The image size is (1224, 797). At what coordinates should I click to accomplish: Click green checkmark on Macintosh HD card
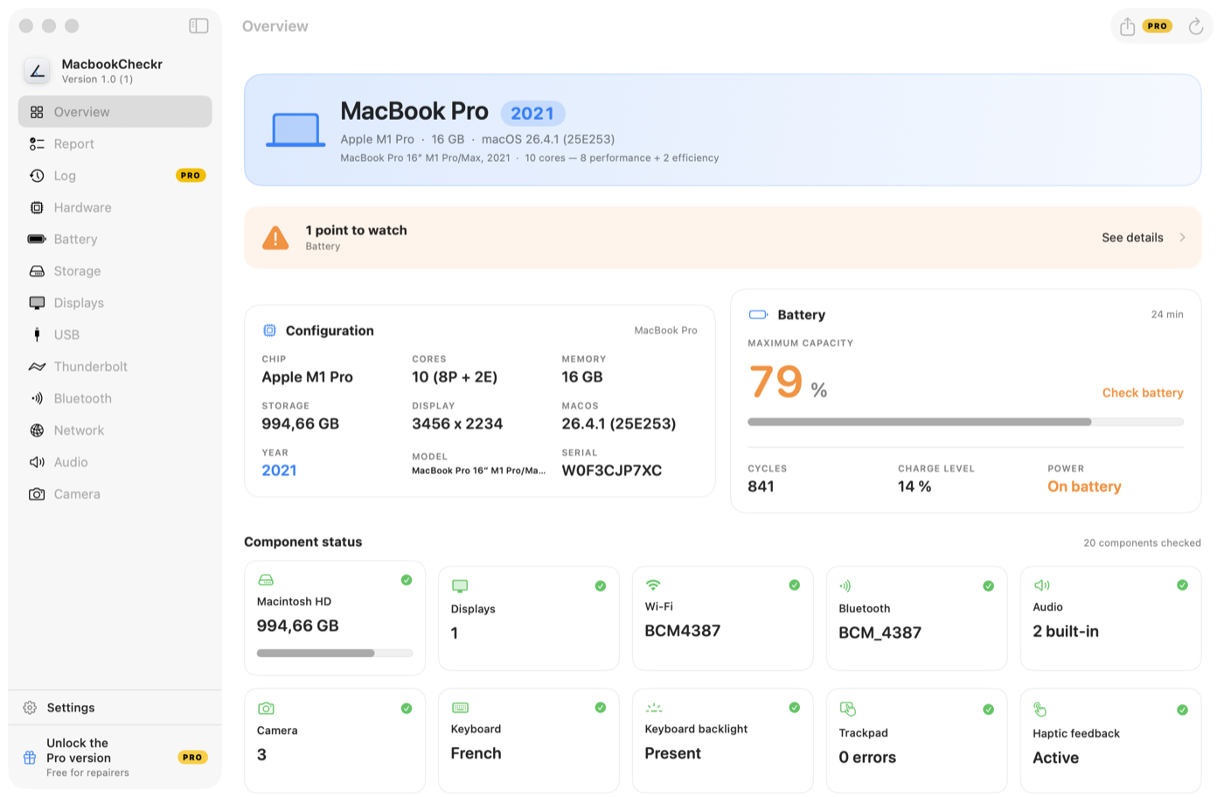click(407, 580)
